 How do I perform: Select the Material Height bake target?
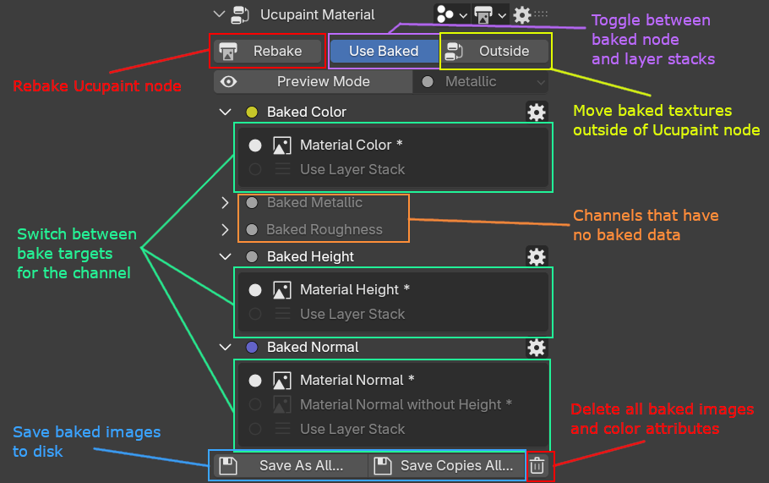(x=255, y=290)
